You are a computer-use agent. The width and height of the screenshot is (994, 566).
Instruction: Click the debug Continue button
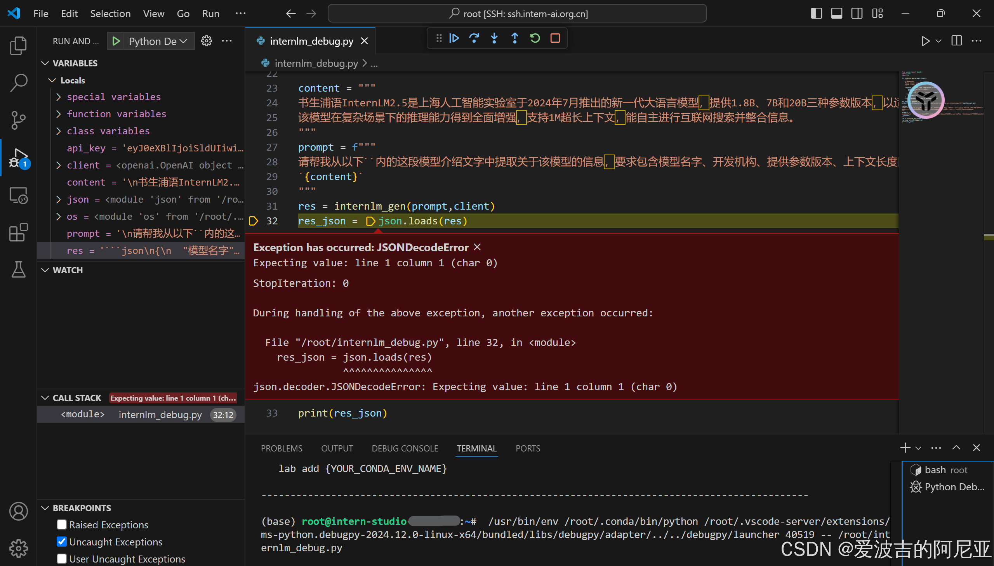(x=454, y=38)
